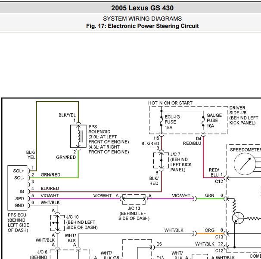The width and height of the screenshot is (261, 259).
Task: Click the 'GND' terminal in PPS ECU
Action: 19,206
